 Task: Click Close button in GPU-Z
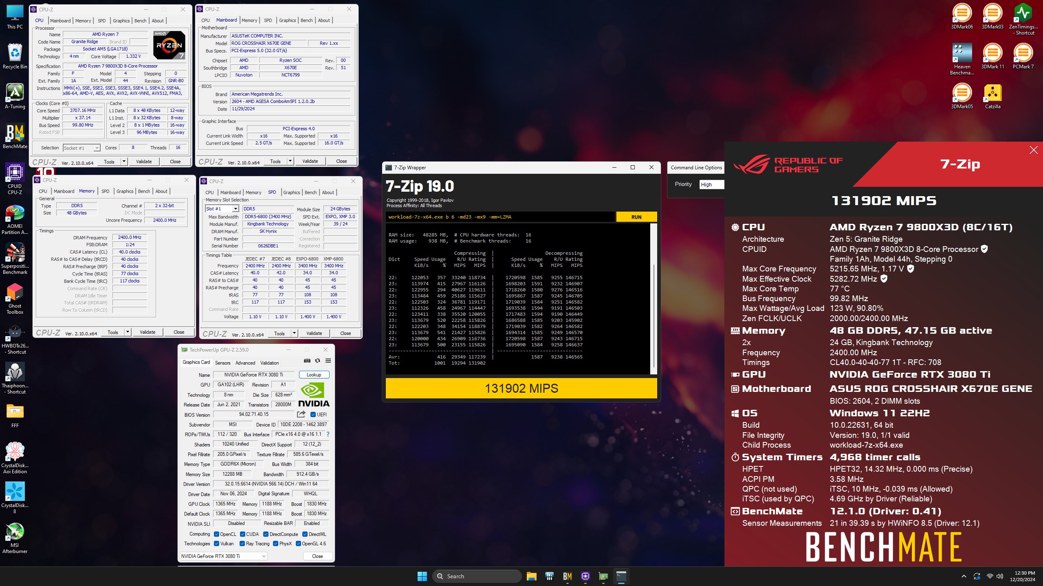pos(317,556)
